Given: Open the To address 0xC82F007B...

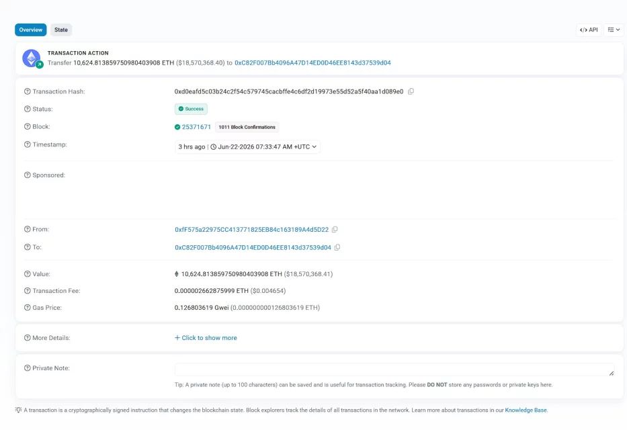Looking at the screenshot, I should (x=253, y=248).
